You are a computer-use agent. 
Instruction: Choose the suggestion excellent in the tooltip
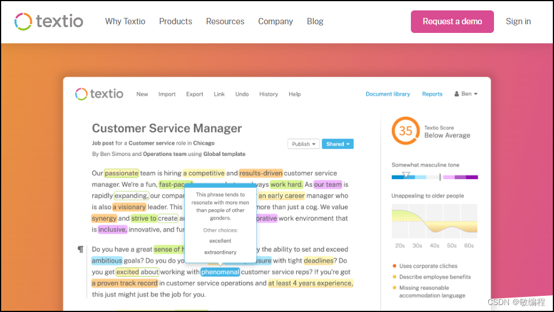220,241
